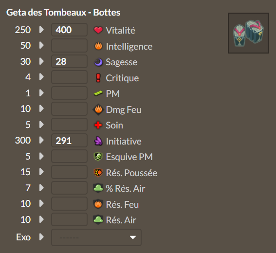This screenshot has width=276, height=253.
Task: Open the Exo dropdown list
Action: (x=96, y=237)
